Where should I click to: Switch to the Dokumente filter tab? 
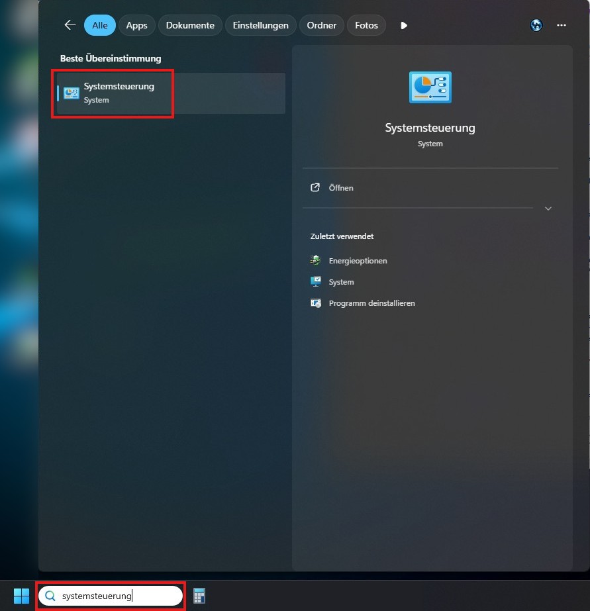click(190, 25)
